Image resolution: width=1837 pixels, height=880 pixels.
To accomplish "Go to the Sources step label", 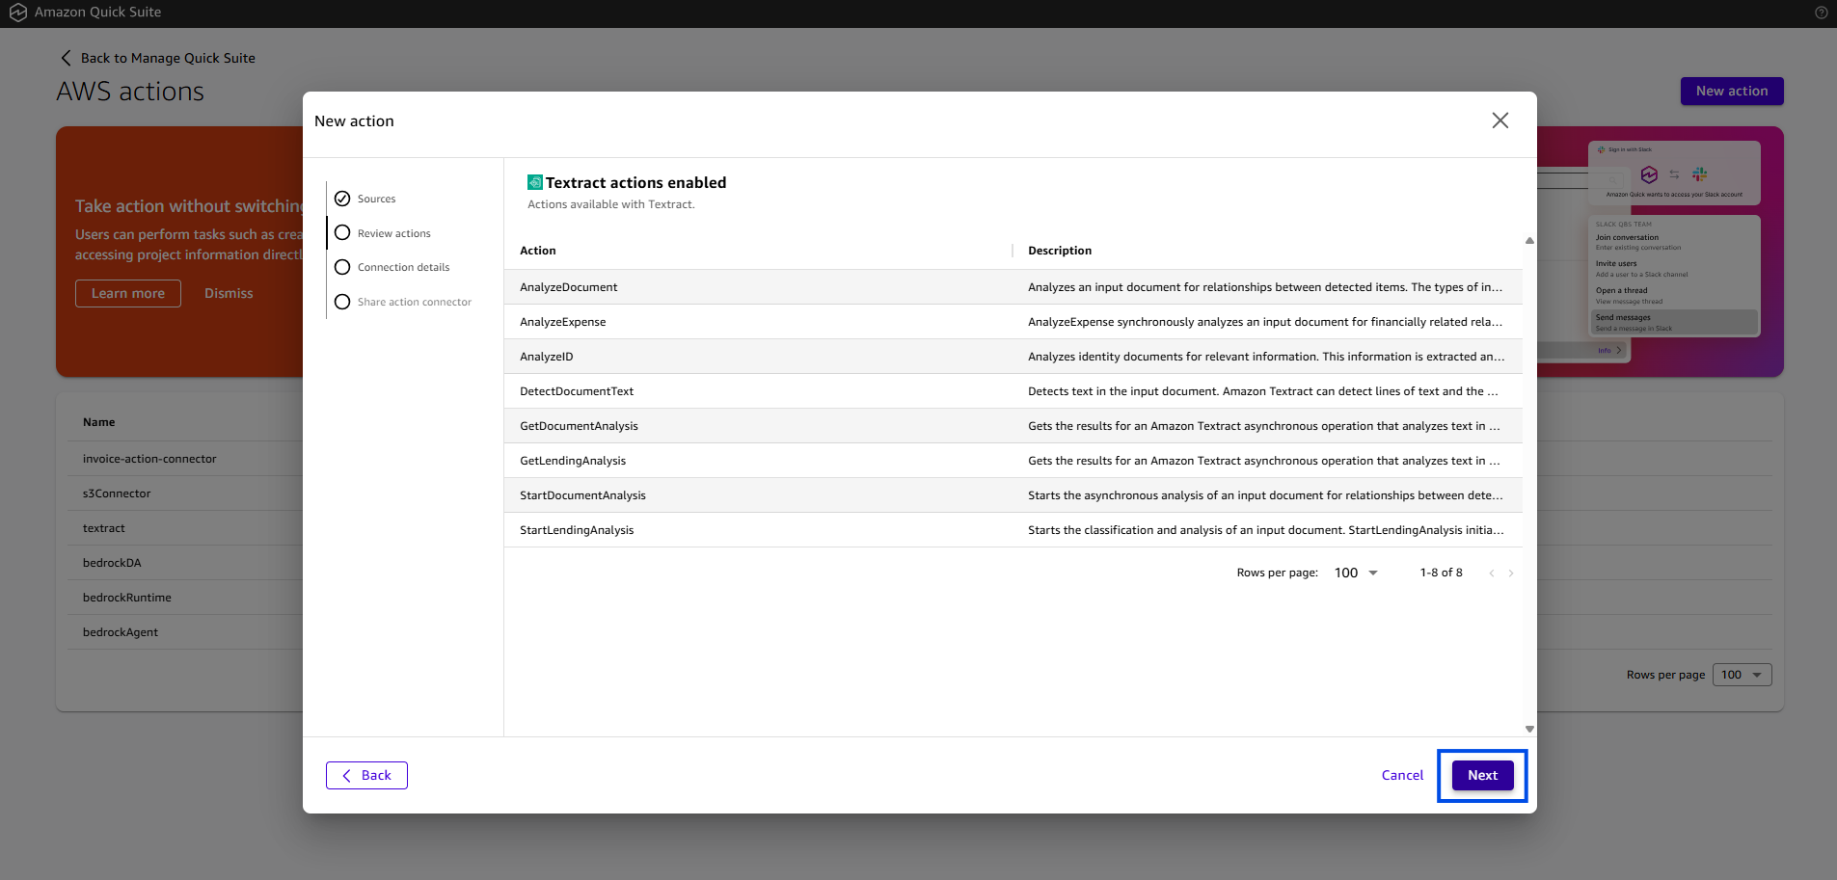I will [x=376, y=199].
